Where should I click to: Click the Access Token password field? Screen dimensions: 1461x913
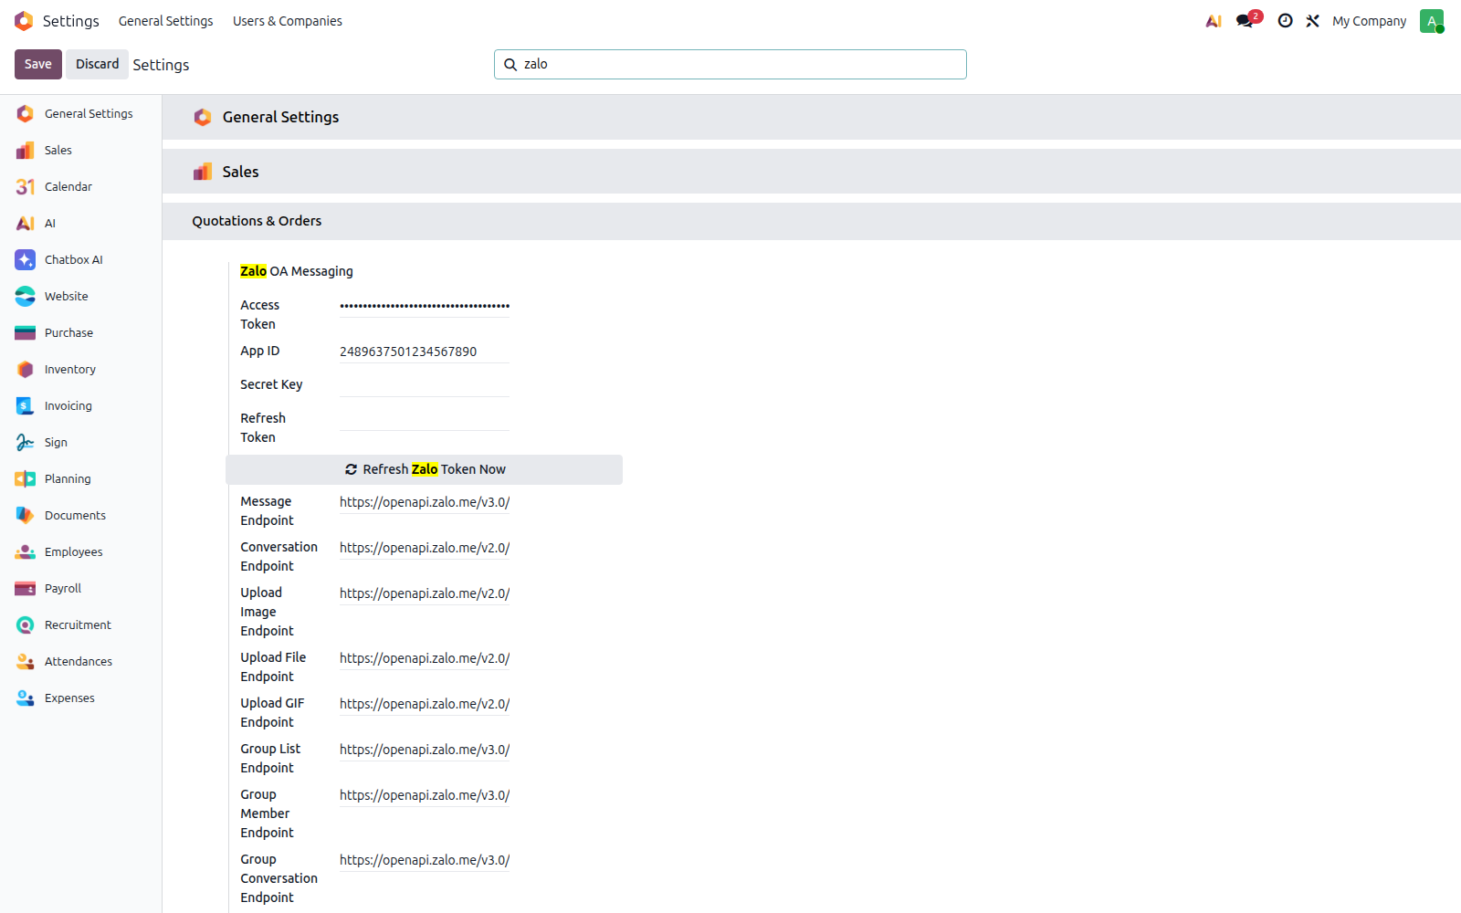click(x=425, y=306)
